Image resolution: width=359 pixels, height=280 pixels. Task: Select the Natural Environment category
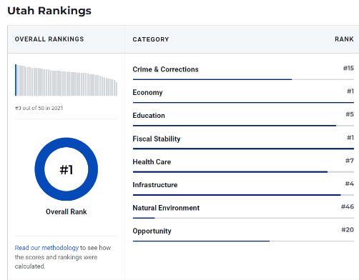166,208
